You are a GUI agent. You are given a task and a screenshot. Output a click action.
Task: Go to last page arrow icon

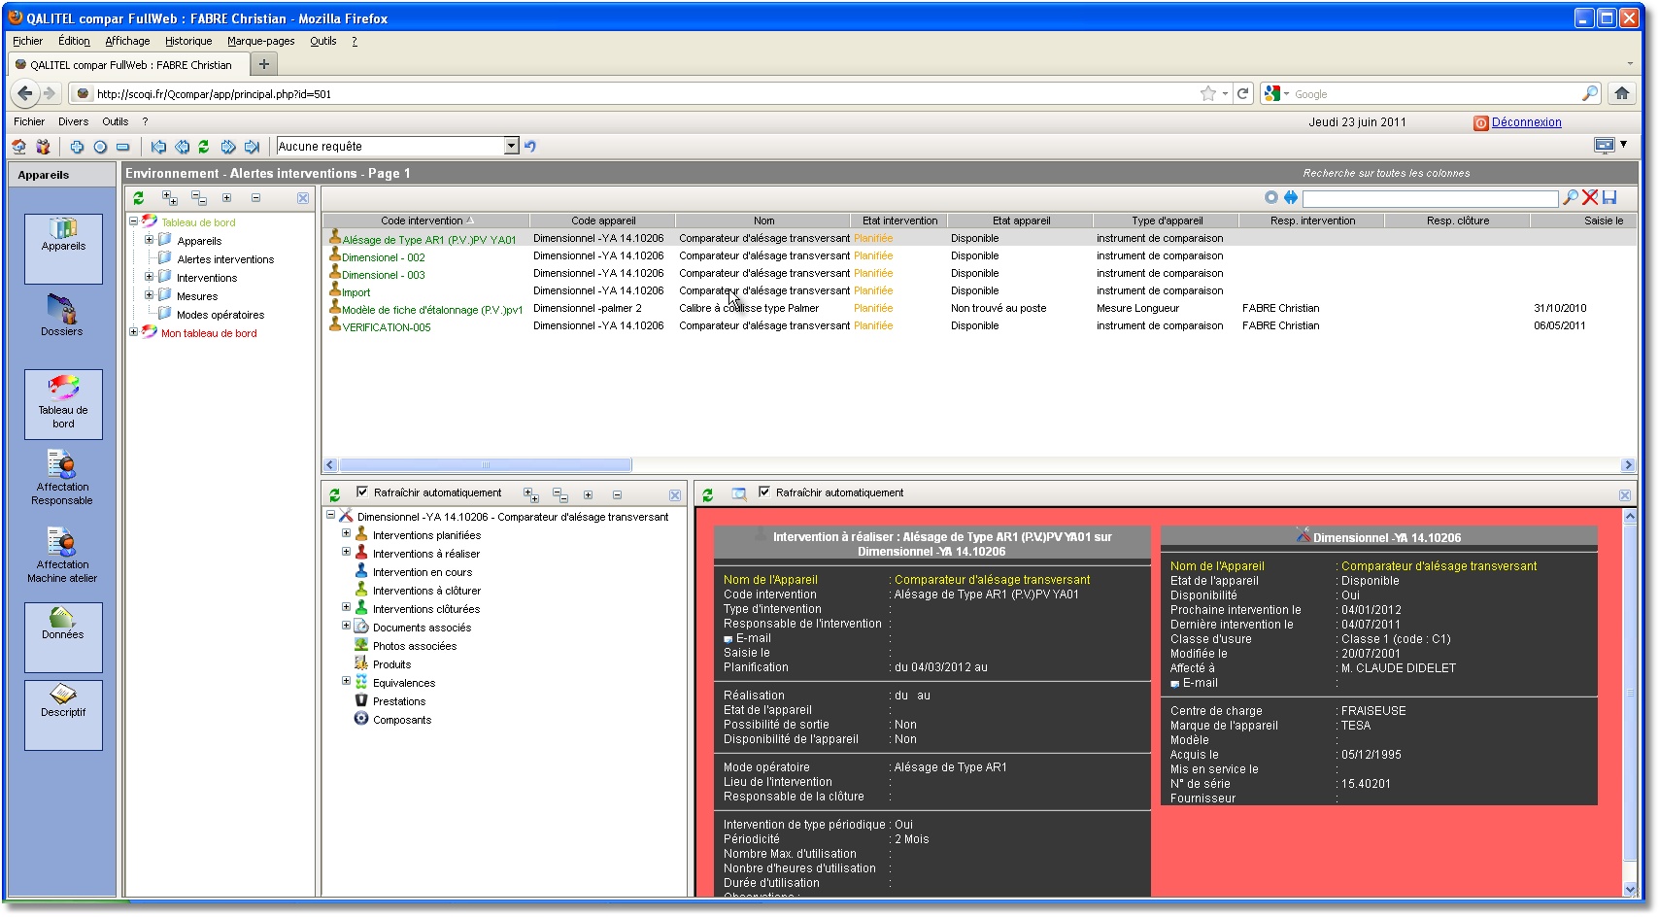(252, 147)
